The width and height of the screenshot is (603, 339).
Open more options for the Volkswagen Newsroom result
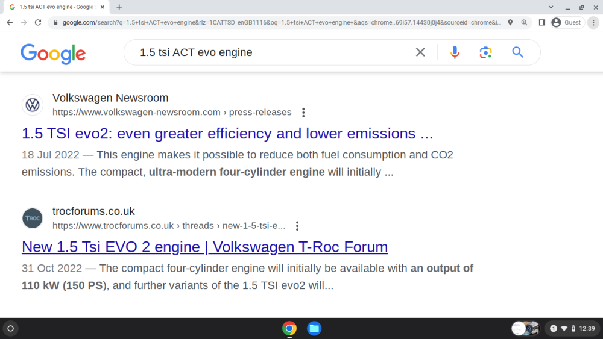[303, 113]
